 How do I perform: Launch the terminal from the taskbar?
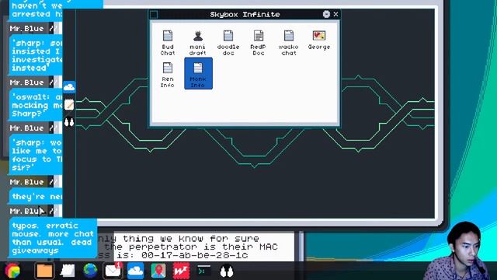point(203,271)
